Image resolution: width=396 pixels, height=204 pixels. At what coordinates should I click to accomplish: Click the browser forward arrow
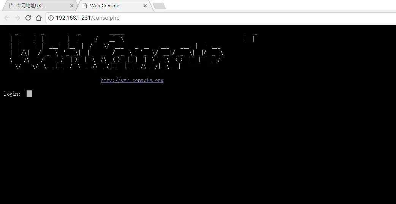pos(17,18)
